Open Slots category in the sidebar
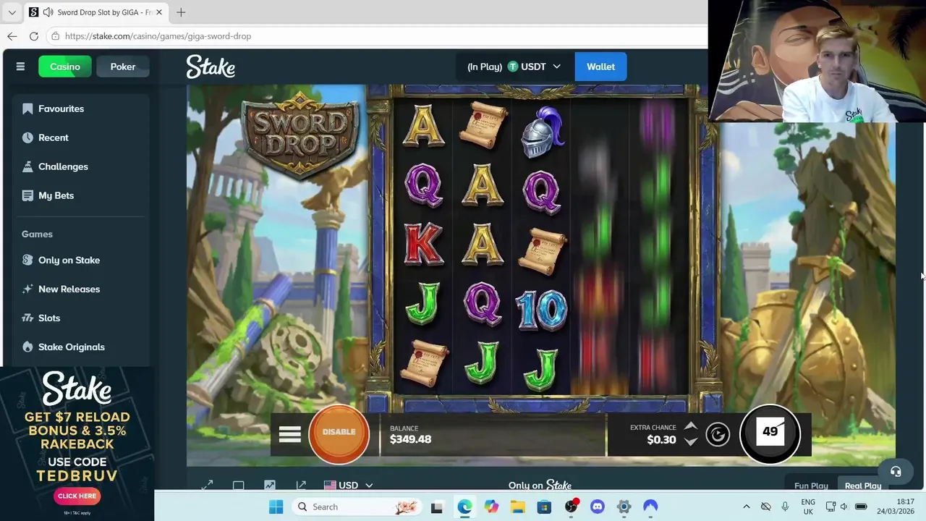This screenshot has height=521, width=926. click(80, 318)
